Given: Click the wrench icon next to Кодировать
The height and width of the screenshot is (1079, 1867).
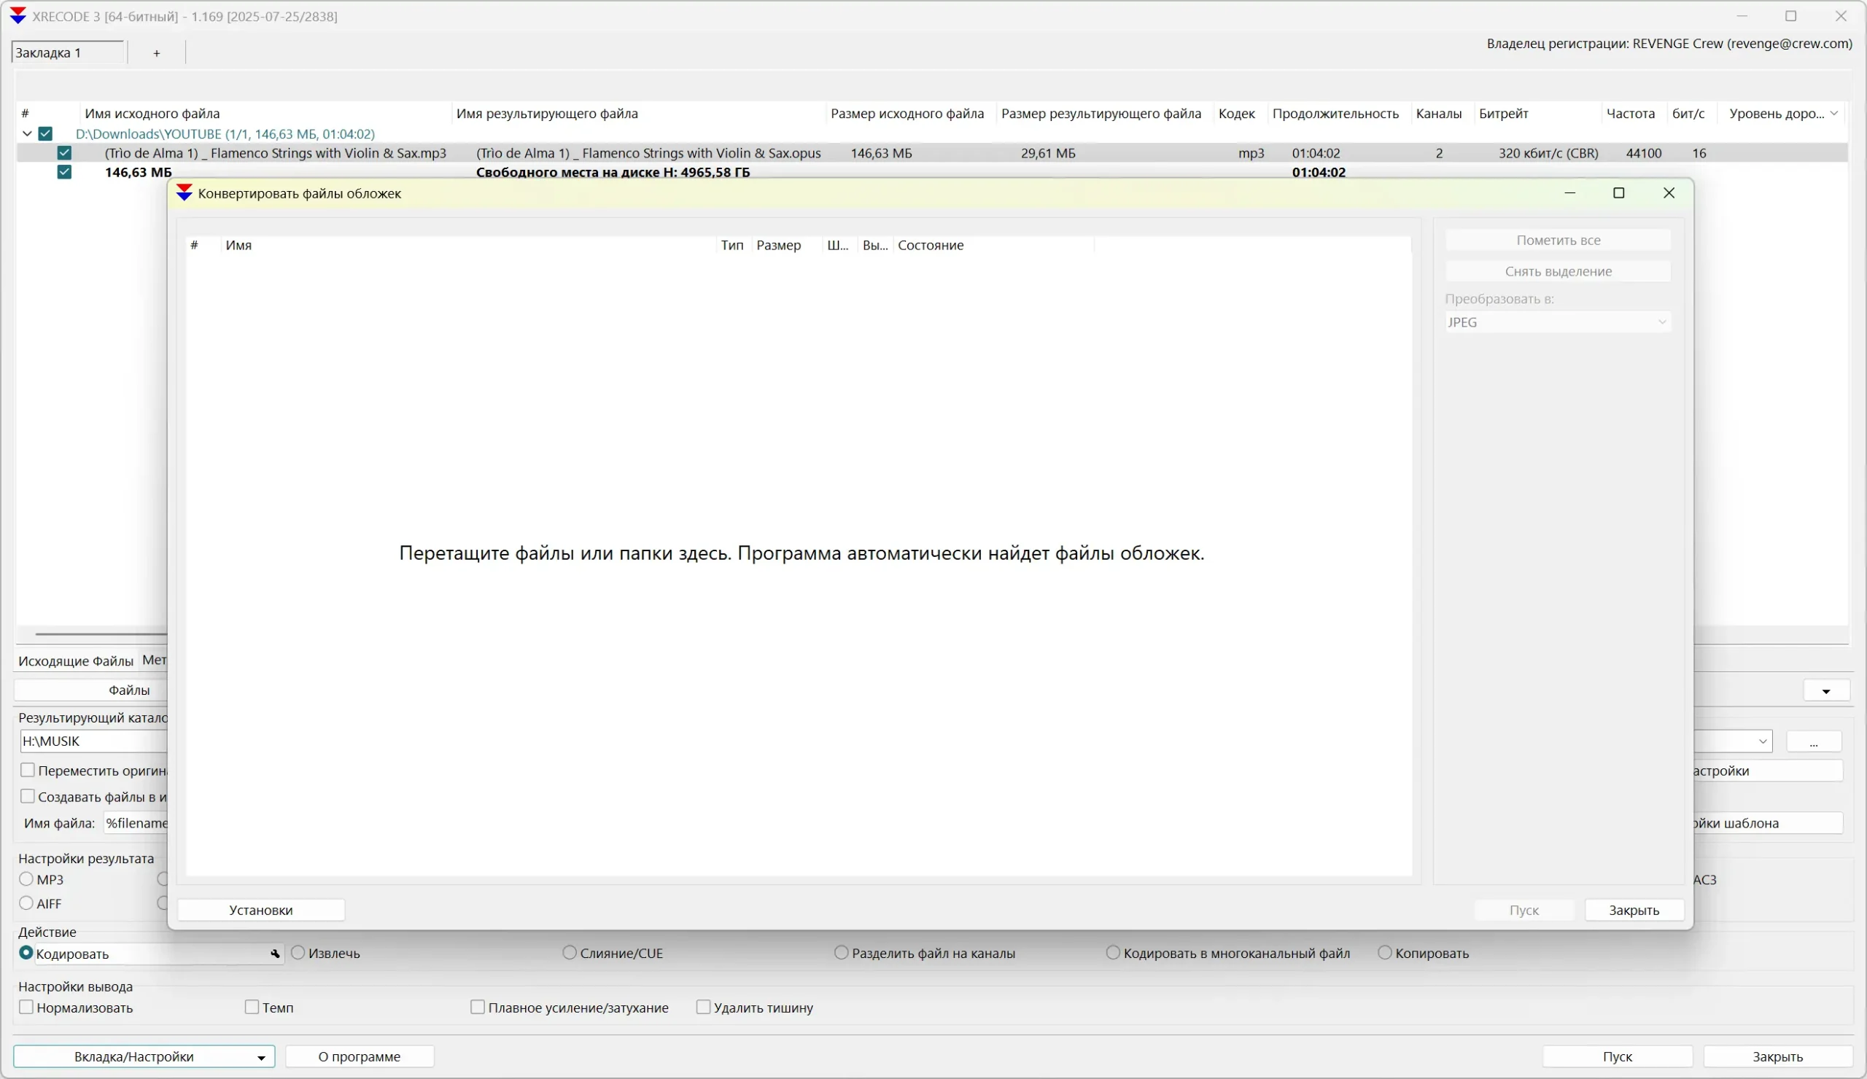Looking at the screenshot, I should (x=275, y=954).
